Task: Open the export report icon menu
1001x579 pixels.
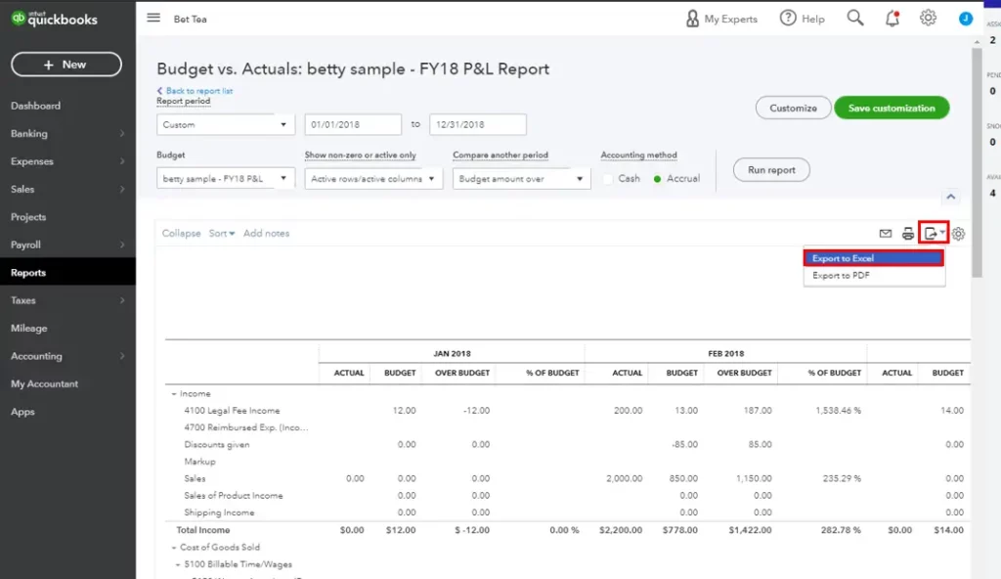Action: [935, 234]
